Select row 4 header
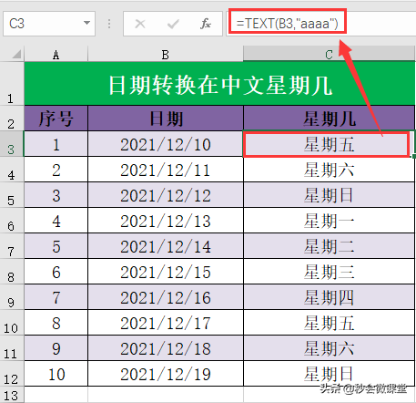The width and height of the screenshot is (416, 403). (x=12, y=170)
